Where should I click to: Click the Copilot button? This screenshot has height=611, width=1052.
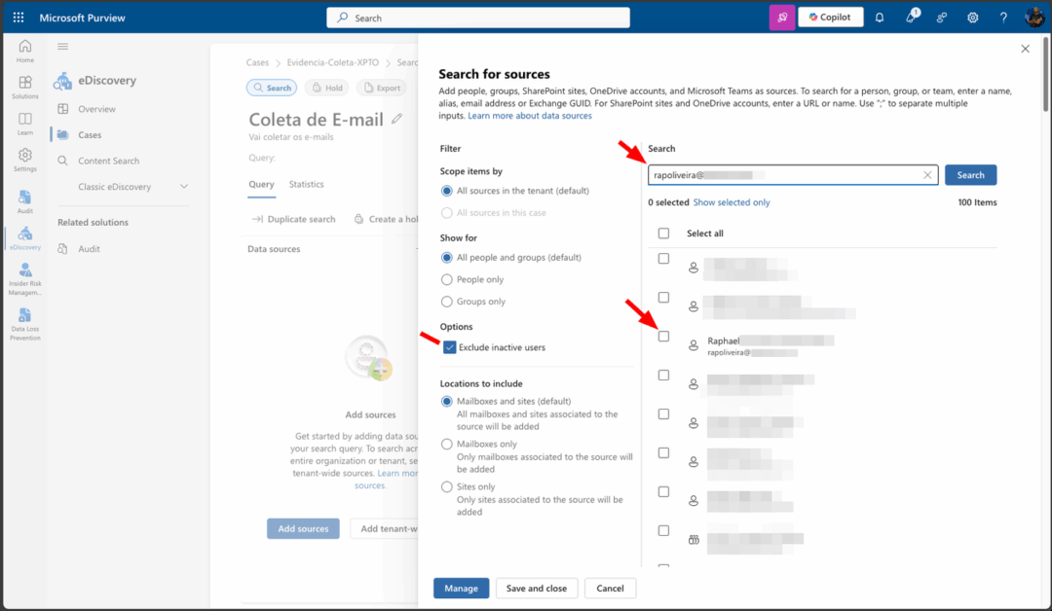tap(830, 18)
